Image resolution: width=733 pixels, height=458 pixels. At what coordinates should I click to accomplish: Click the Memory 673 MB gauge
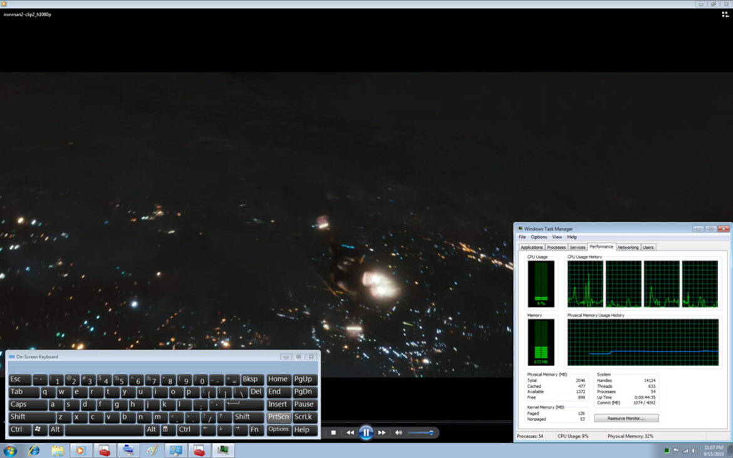click(x=541, y=342)
